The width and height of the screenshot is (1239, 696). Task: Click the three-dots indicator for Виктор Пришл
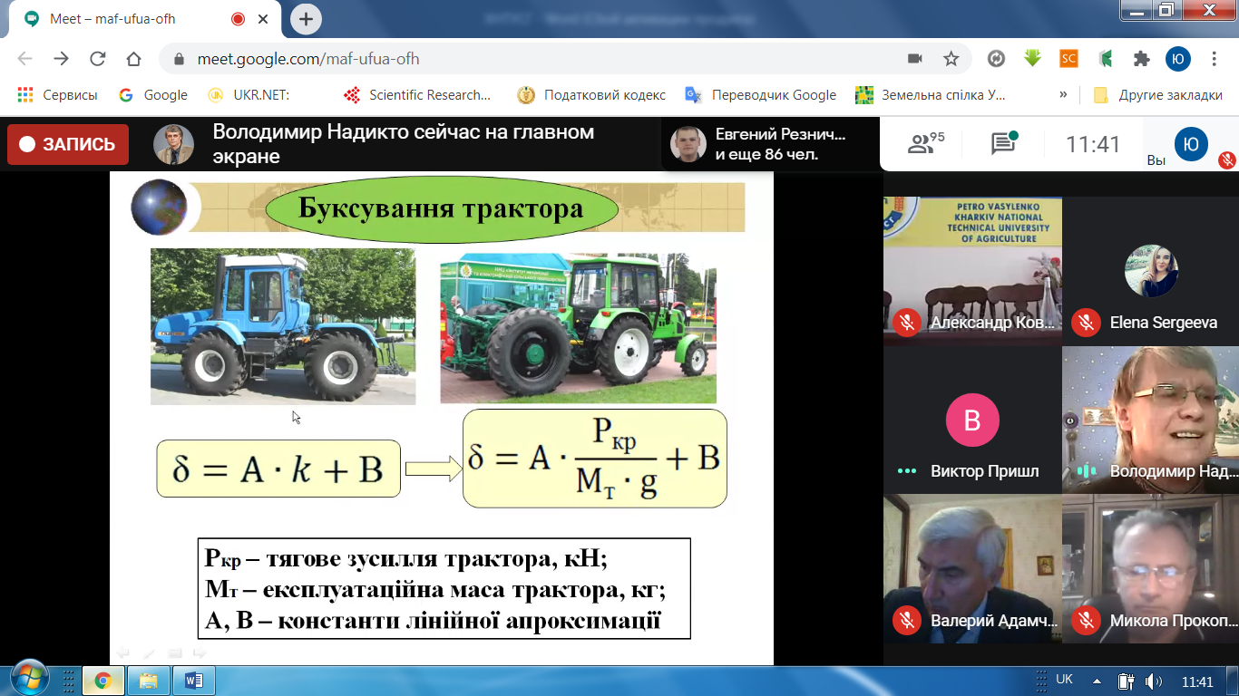[906, 471]
